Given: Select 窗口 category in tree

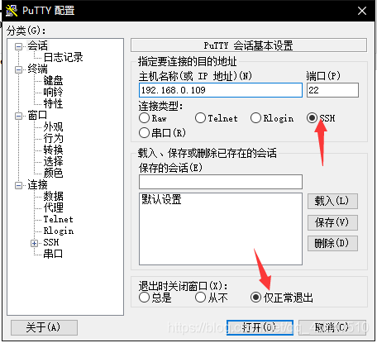Looking at the screenshot, I should 37,115.
